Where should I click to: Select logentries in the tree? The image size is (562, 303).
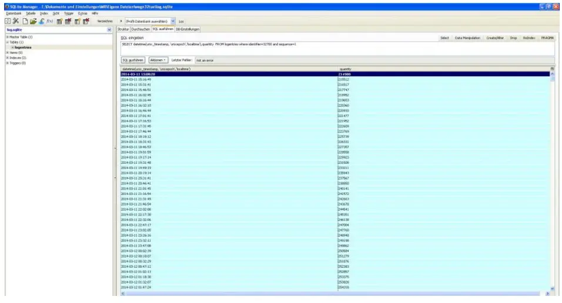pos(23,48)
